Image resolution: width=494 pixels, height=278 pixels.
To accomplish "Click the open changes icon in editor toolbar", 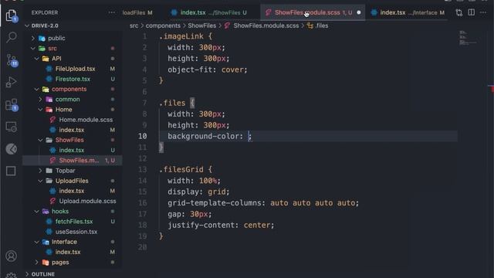I will (x=459, y=12).
